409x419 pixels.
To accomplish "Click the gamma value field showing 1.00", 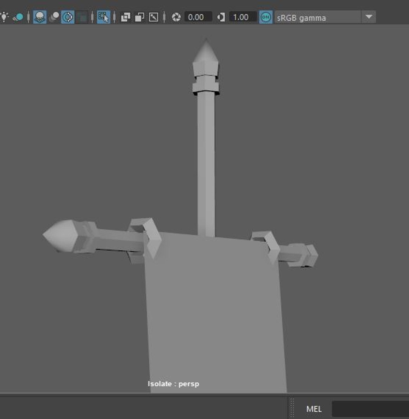I will coord(243,17).
